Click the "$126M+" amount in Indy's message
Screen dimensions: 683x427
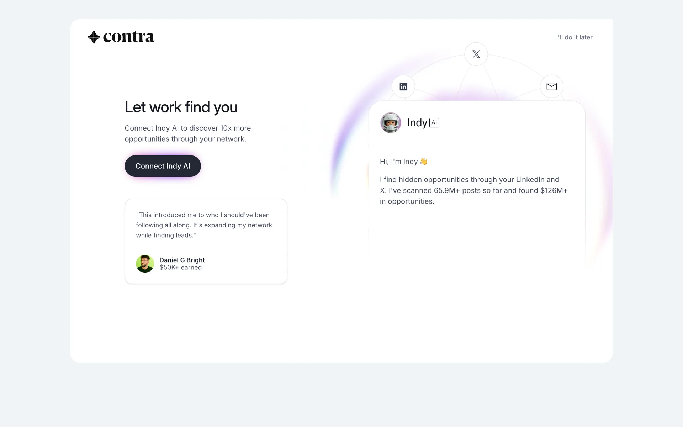[x=554, y=191]
